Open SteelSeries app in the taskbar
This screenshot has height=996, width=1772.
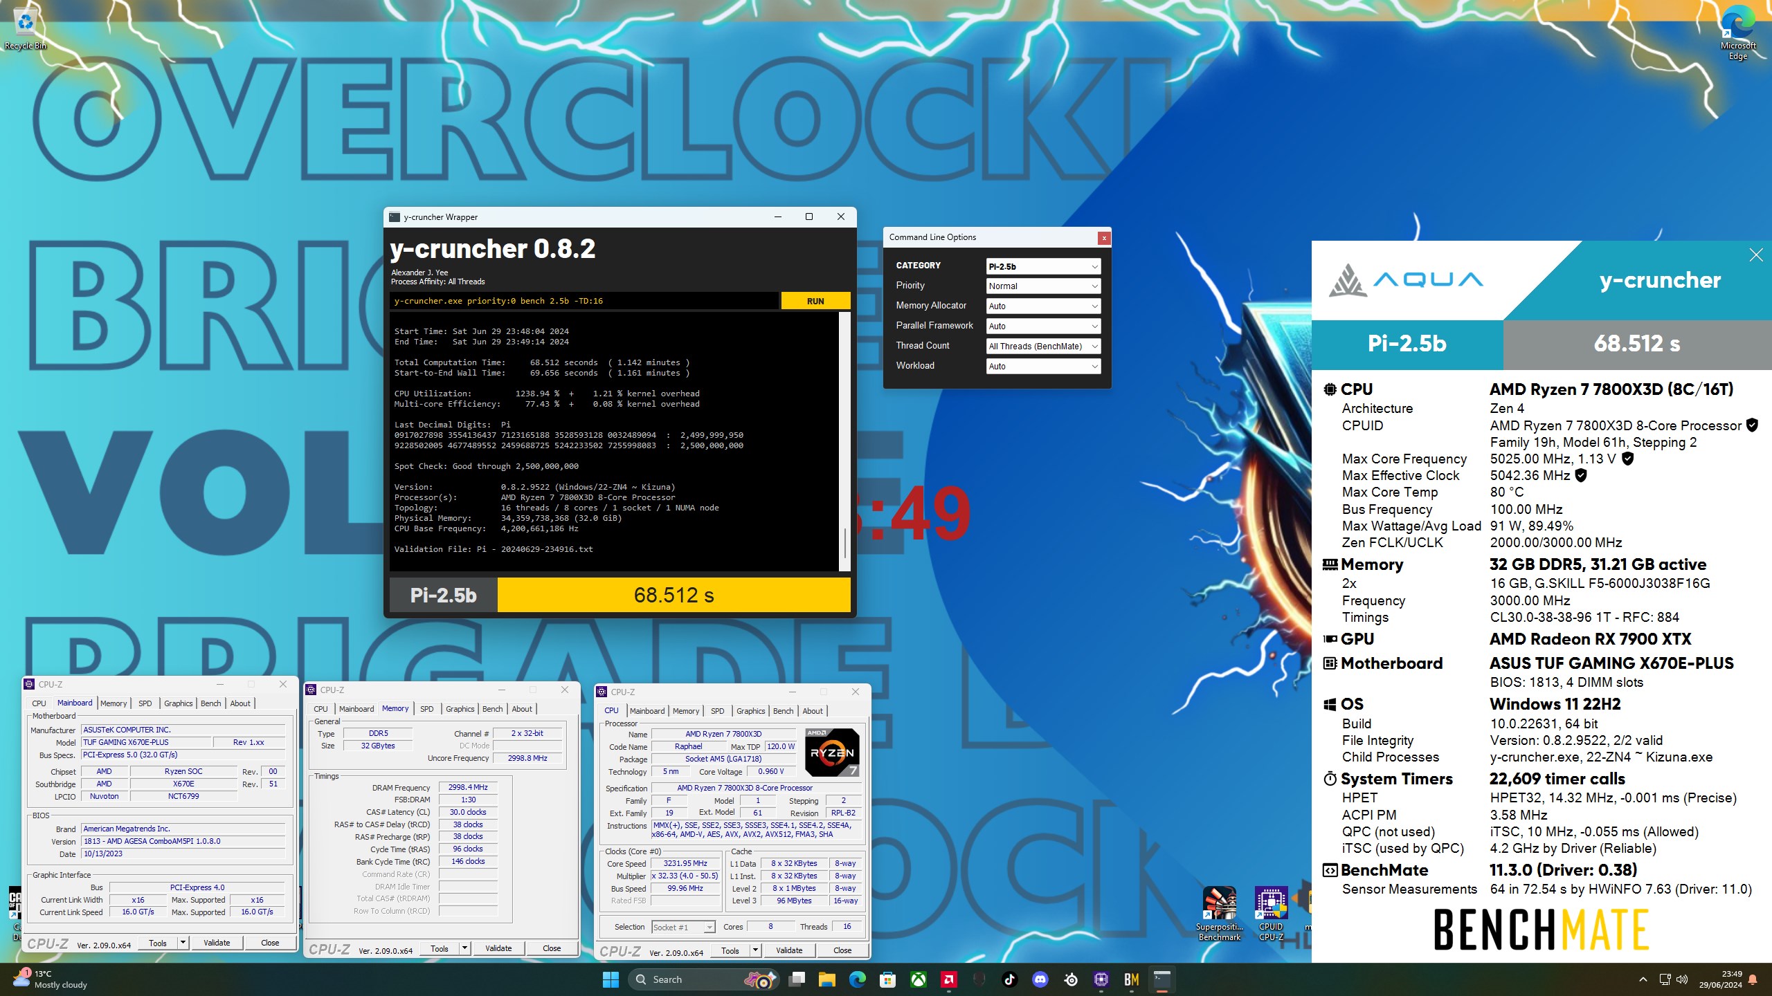pyautogui.click(x=1071, y=979)
